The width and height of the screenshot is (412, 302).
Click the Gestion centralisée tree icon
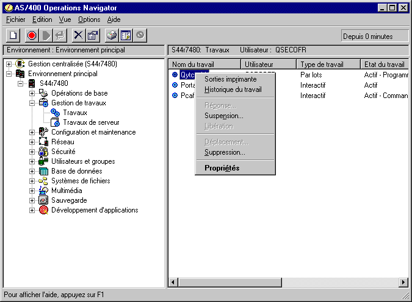(20, 64)
